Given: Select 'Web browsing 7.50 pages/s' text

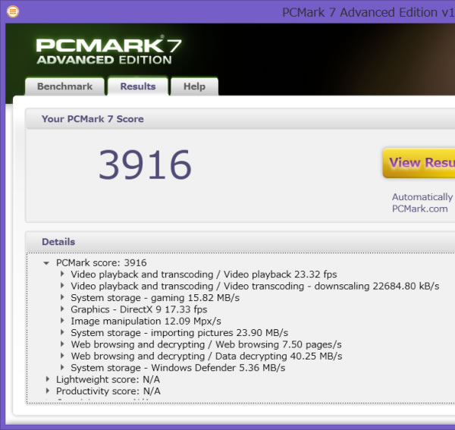Looking at the screenshot, I should click(x=206, y=345).
